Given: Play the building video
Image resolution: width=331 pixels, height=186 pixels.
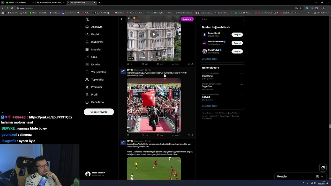Looking at the screenshot, I should tap(154, 34).
